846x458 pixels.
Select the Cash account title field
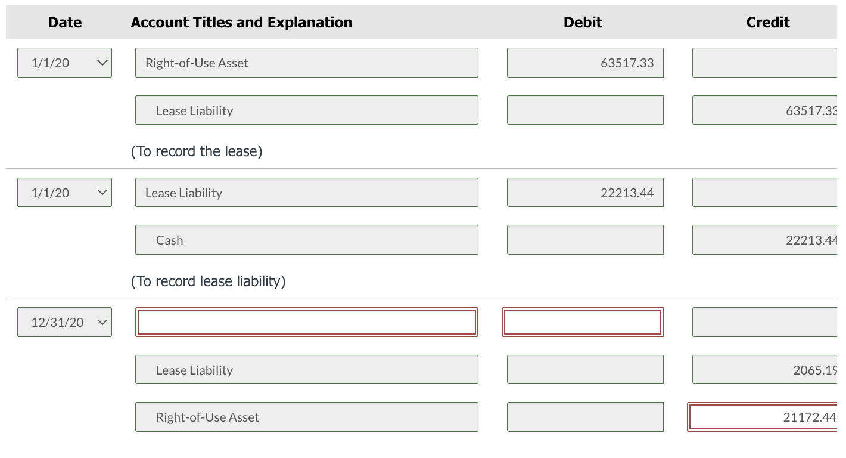tap(307, 240)
